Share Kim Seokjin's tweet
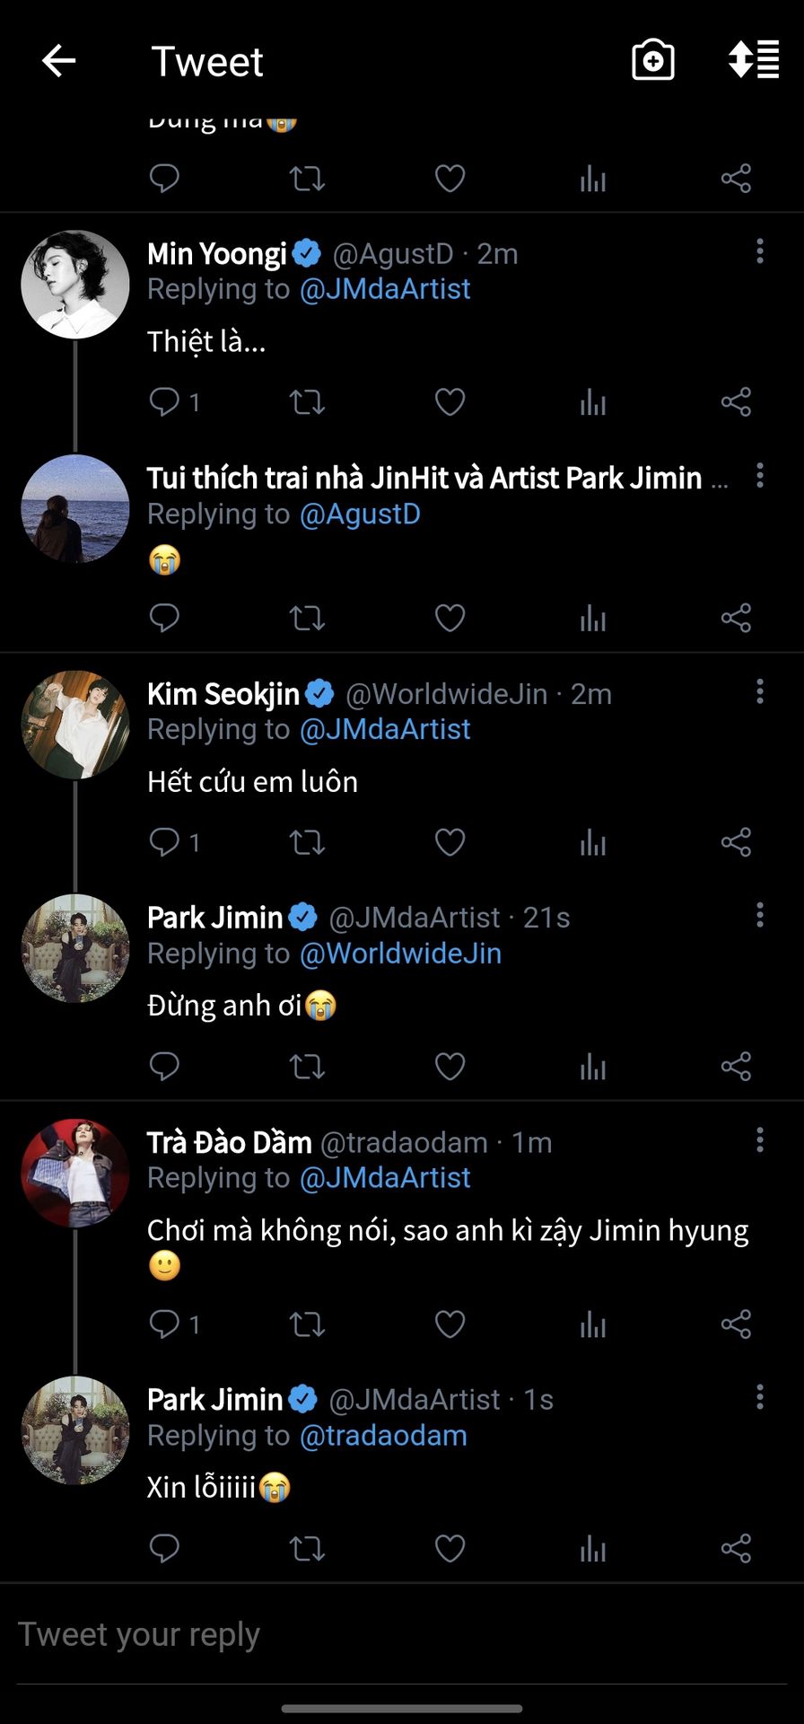 pos(736,842)
